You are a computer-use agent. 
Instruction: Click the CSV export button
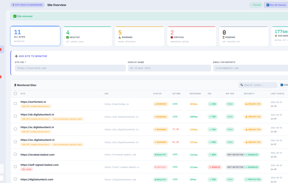click(283, 85)
